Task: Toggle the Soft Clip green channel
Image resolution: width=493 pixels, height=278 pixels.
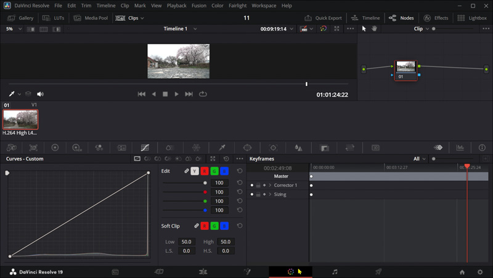Action: (x=214, y=226)
